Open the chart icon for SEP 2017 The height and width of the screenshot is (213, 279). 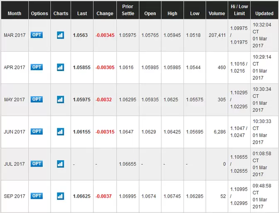tap(61, 196)
